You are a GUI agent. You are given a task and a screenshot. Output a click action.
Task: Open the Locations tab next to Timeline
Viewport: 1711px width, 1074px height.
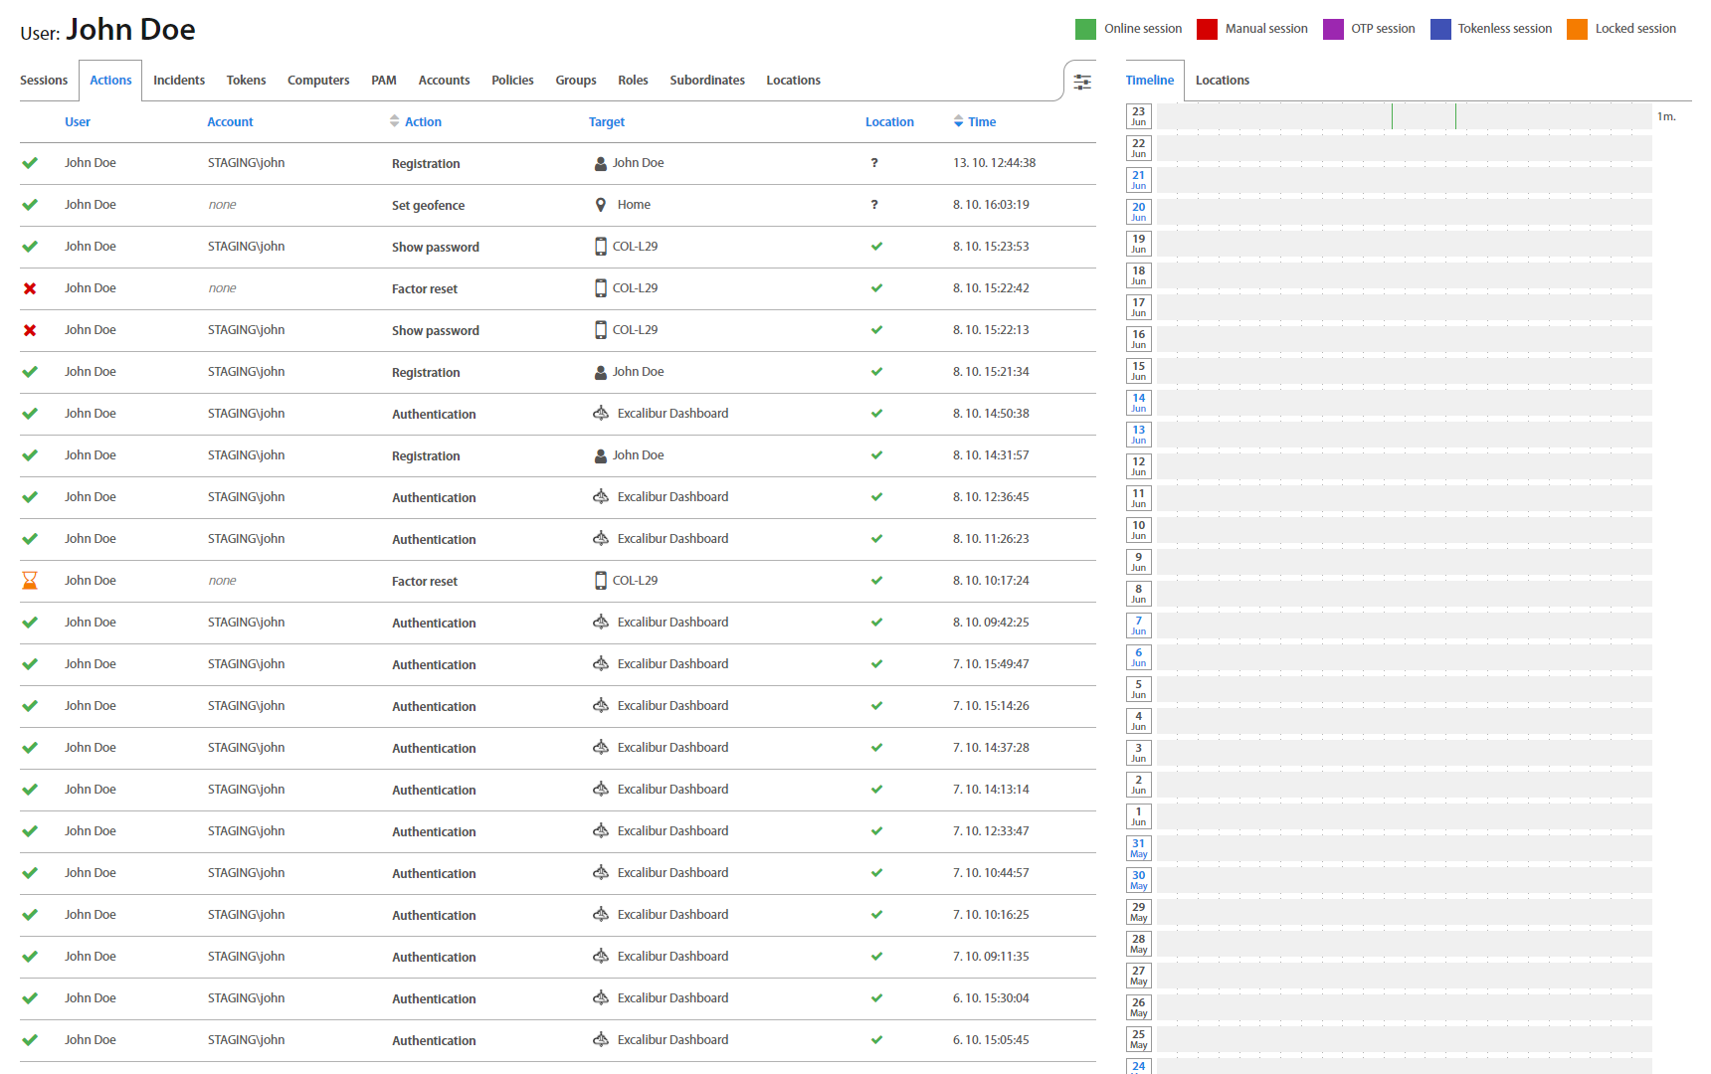(1222, 81)
